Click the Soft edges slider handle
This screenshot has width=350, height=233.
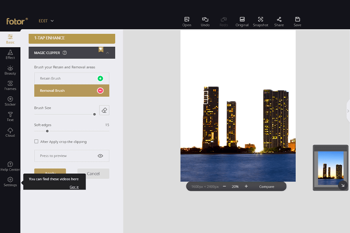[47, 131]
